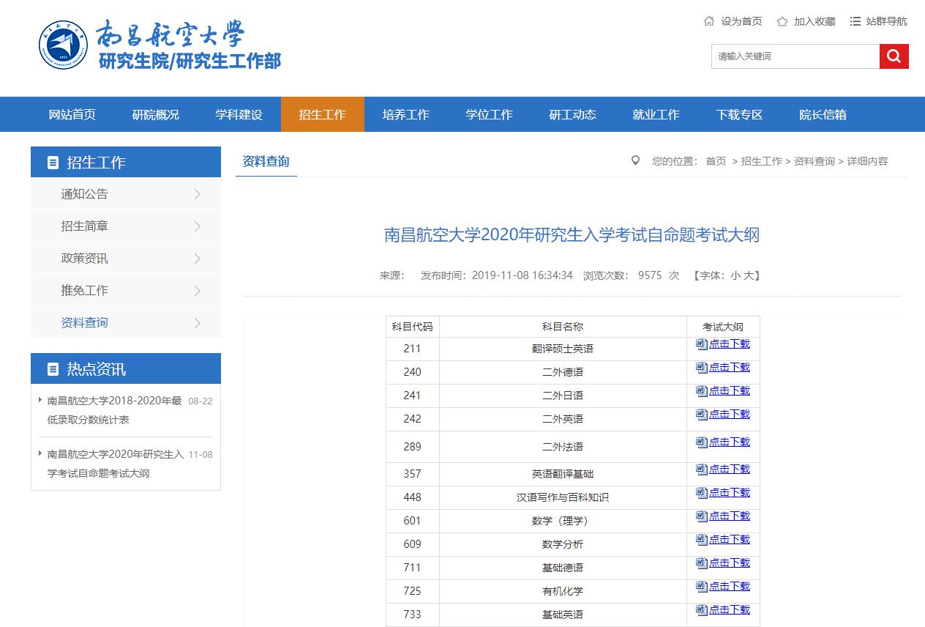Open 2018-2020年最低录取分数统计表 news link
Viewport: 925px width, 627px height.
[x=114, y=410]
